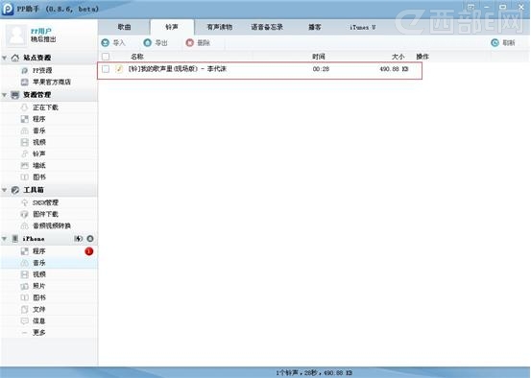
Task: Click the red notification badge on 程序
Action: [88, 251]
